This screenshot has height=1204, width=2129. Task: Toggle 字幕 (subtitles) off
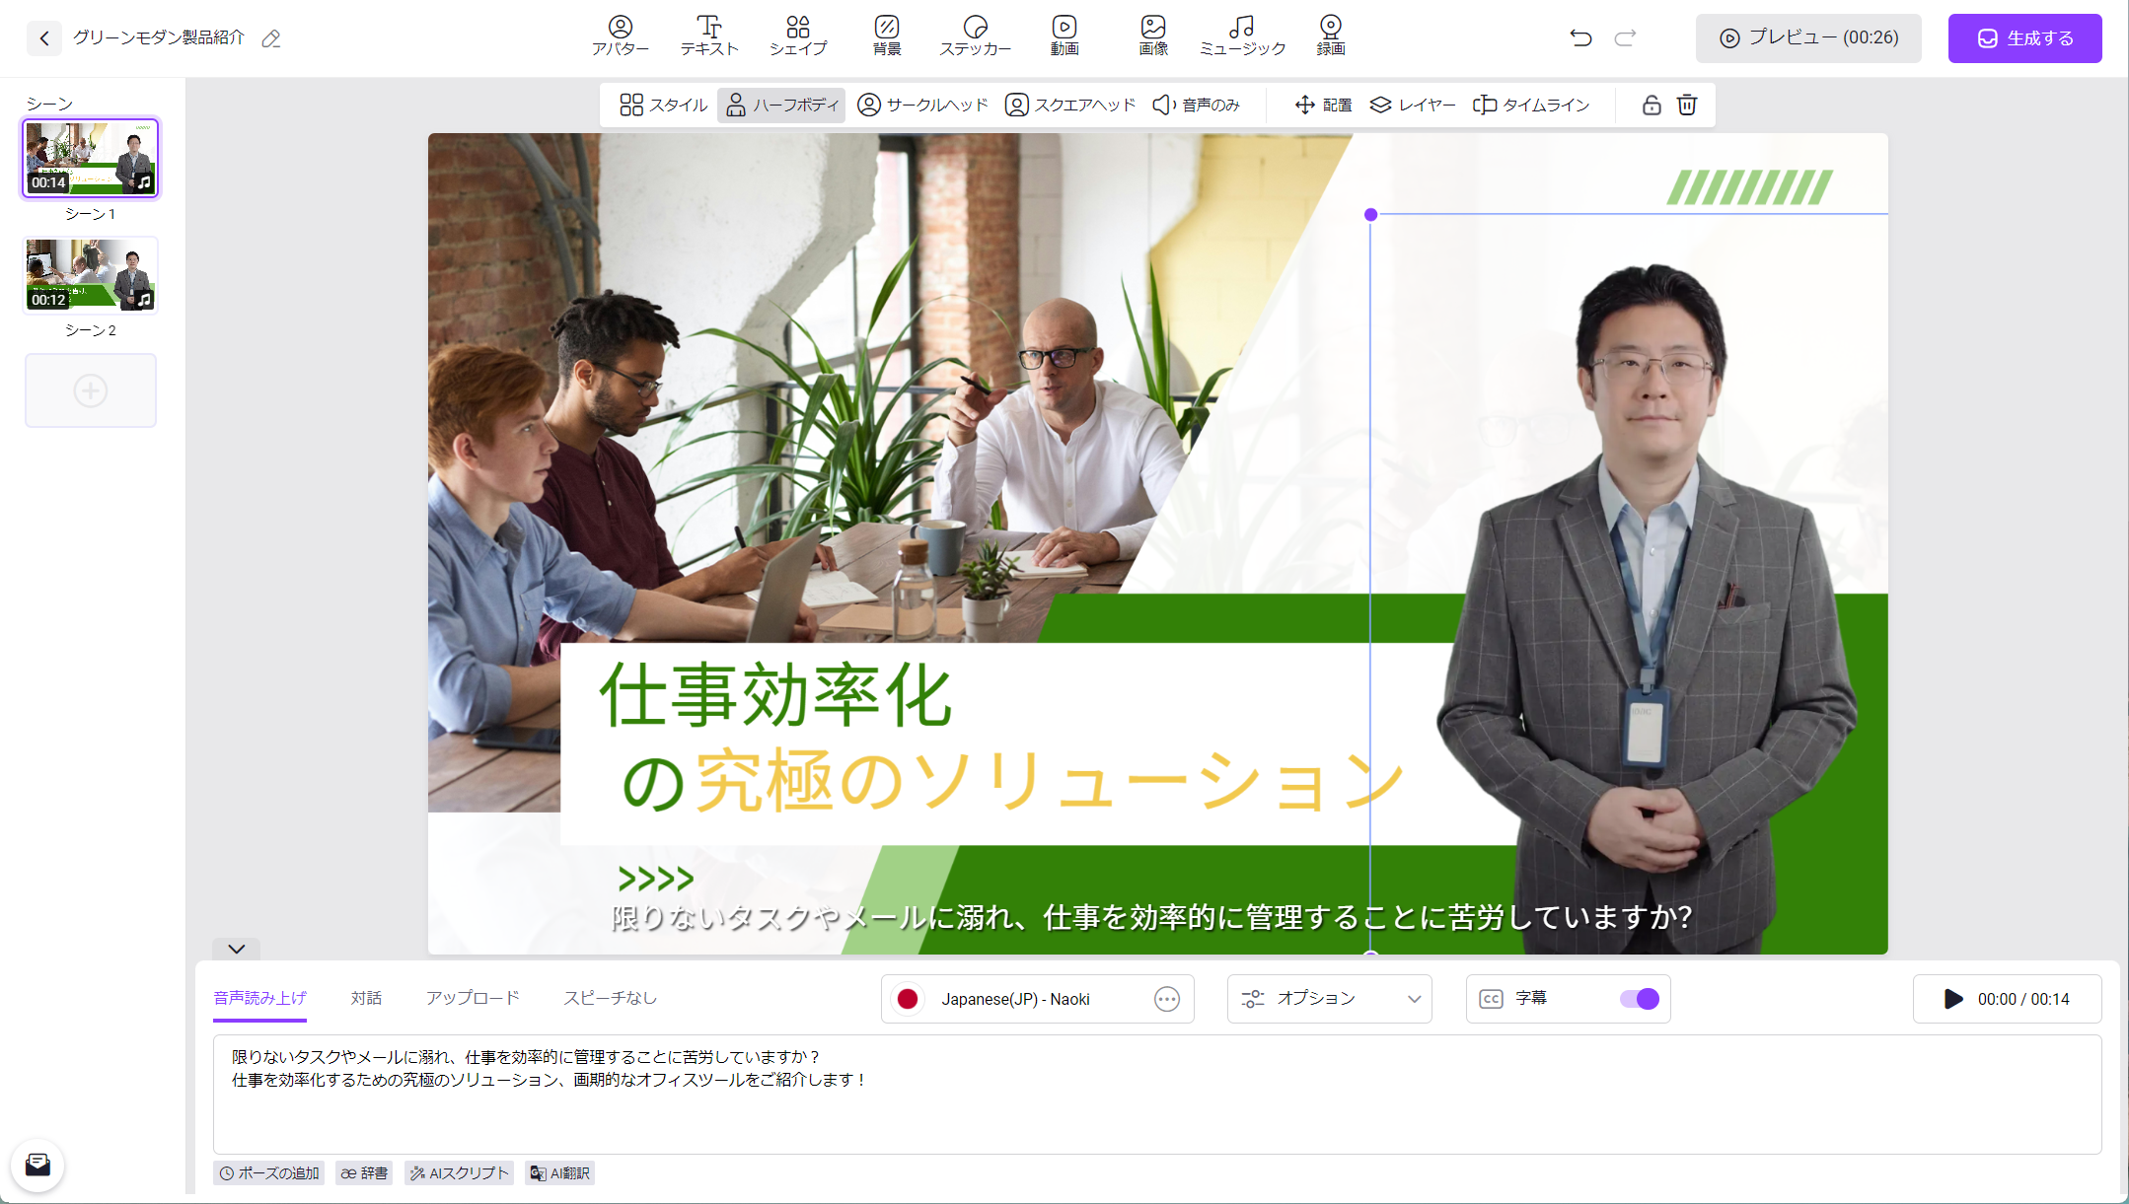(1639, 999)
